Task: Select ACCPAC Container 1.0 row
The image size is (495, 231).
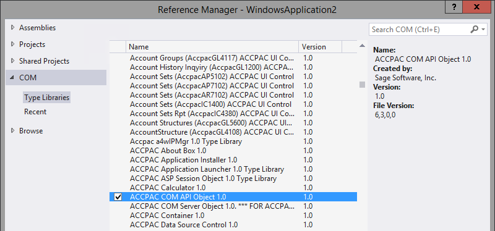Action: (x=233, y=216)
